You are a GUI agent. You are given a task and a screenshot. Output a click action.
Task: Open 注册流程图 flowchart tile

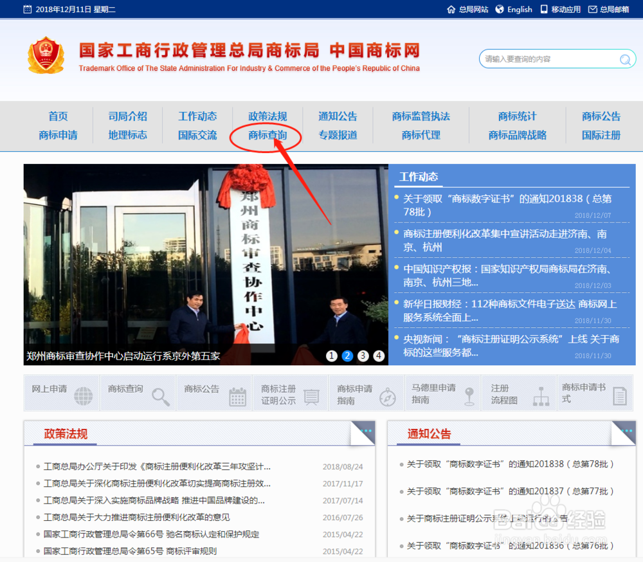[519, 393]
